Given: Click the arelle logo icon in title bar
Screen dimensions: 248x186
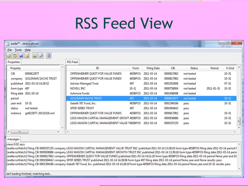Looking at the screenshot, I should [8, 44].
